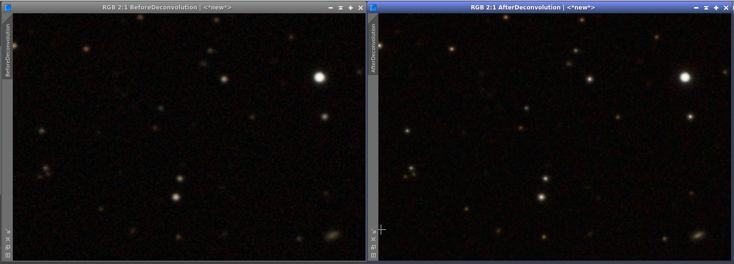Click the overlapping squares icon in BeforeDeconvolution window
Viewport: 734px width, 264px height.
click(x=8, y=247)
